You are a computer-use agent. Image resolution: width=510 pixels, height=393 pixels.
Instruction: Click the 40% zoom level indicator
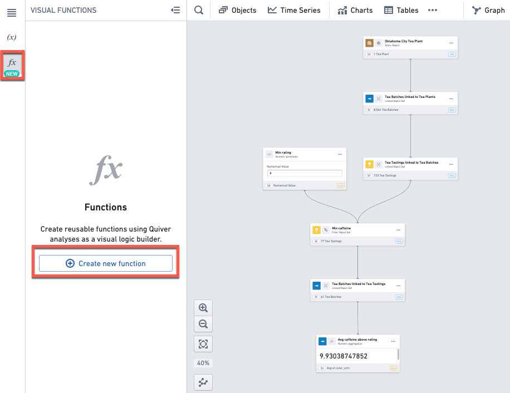pyautogui.click(x=203, y=363)
